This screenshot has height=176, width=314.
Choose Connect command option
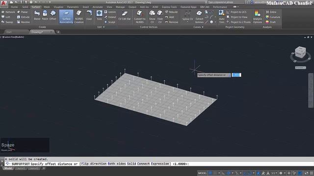coord(143,164)
